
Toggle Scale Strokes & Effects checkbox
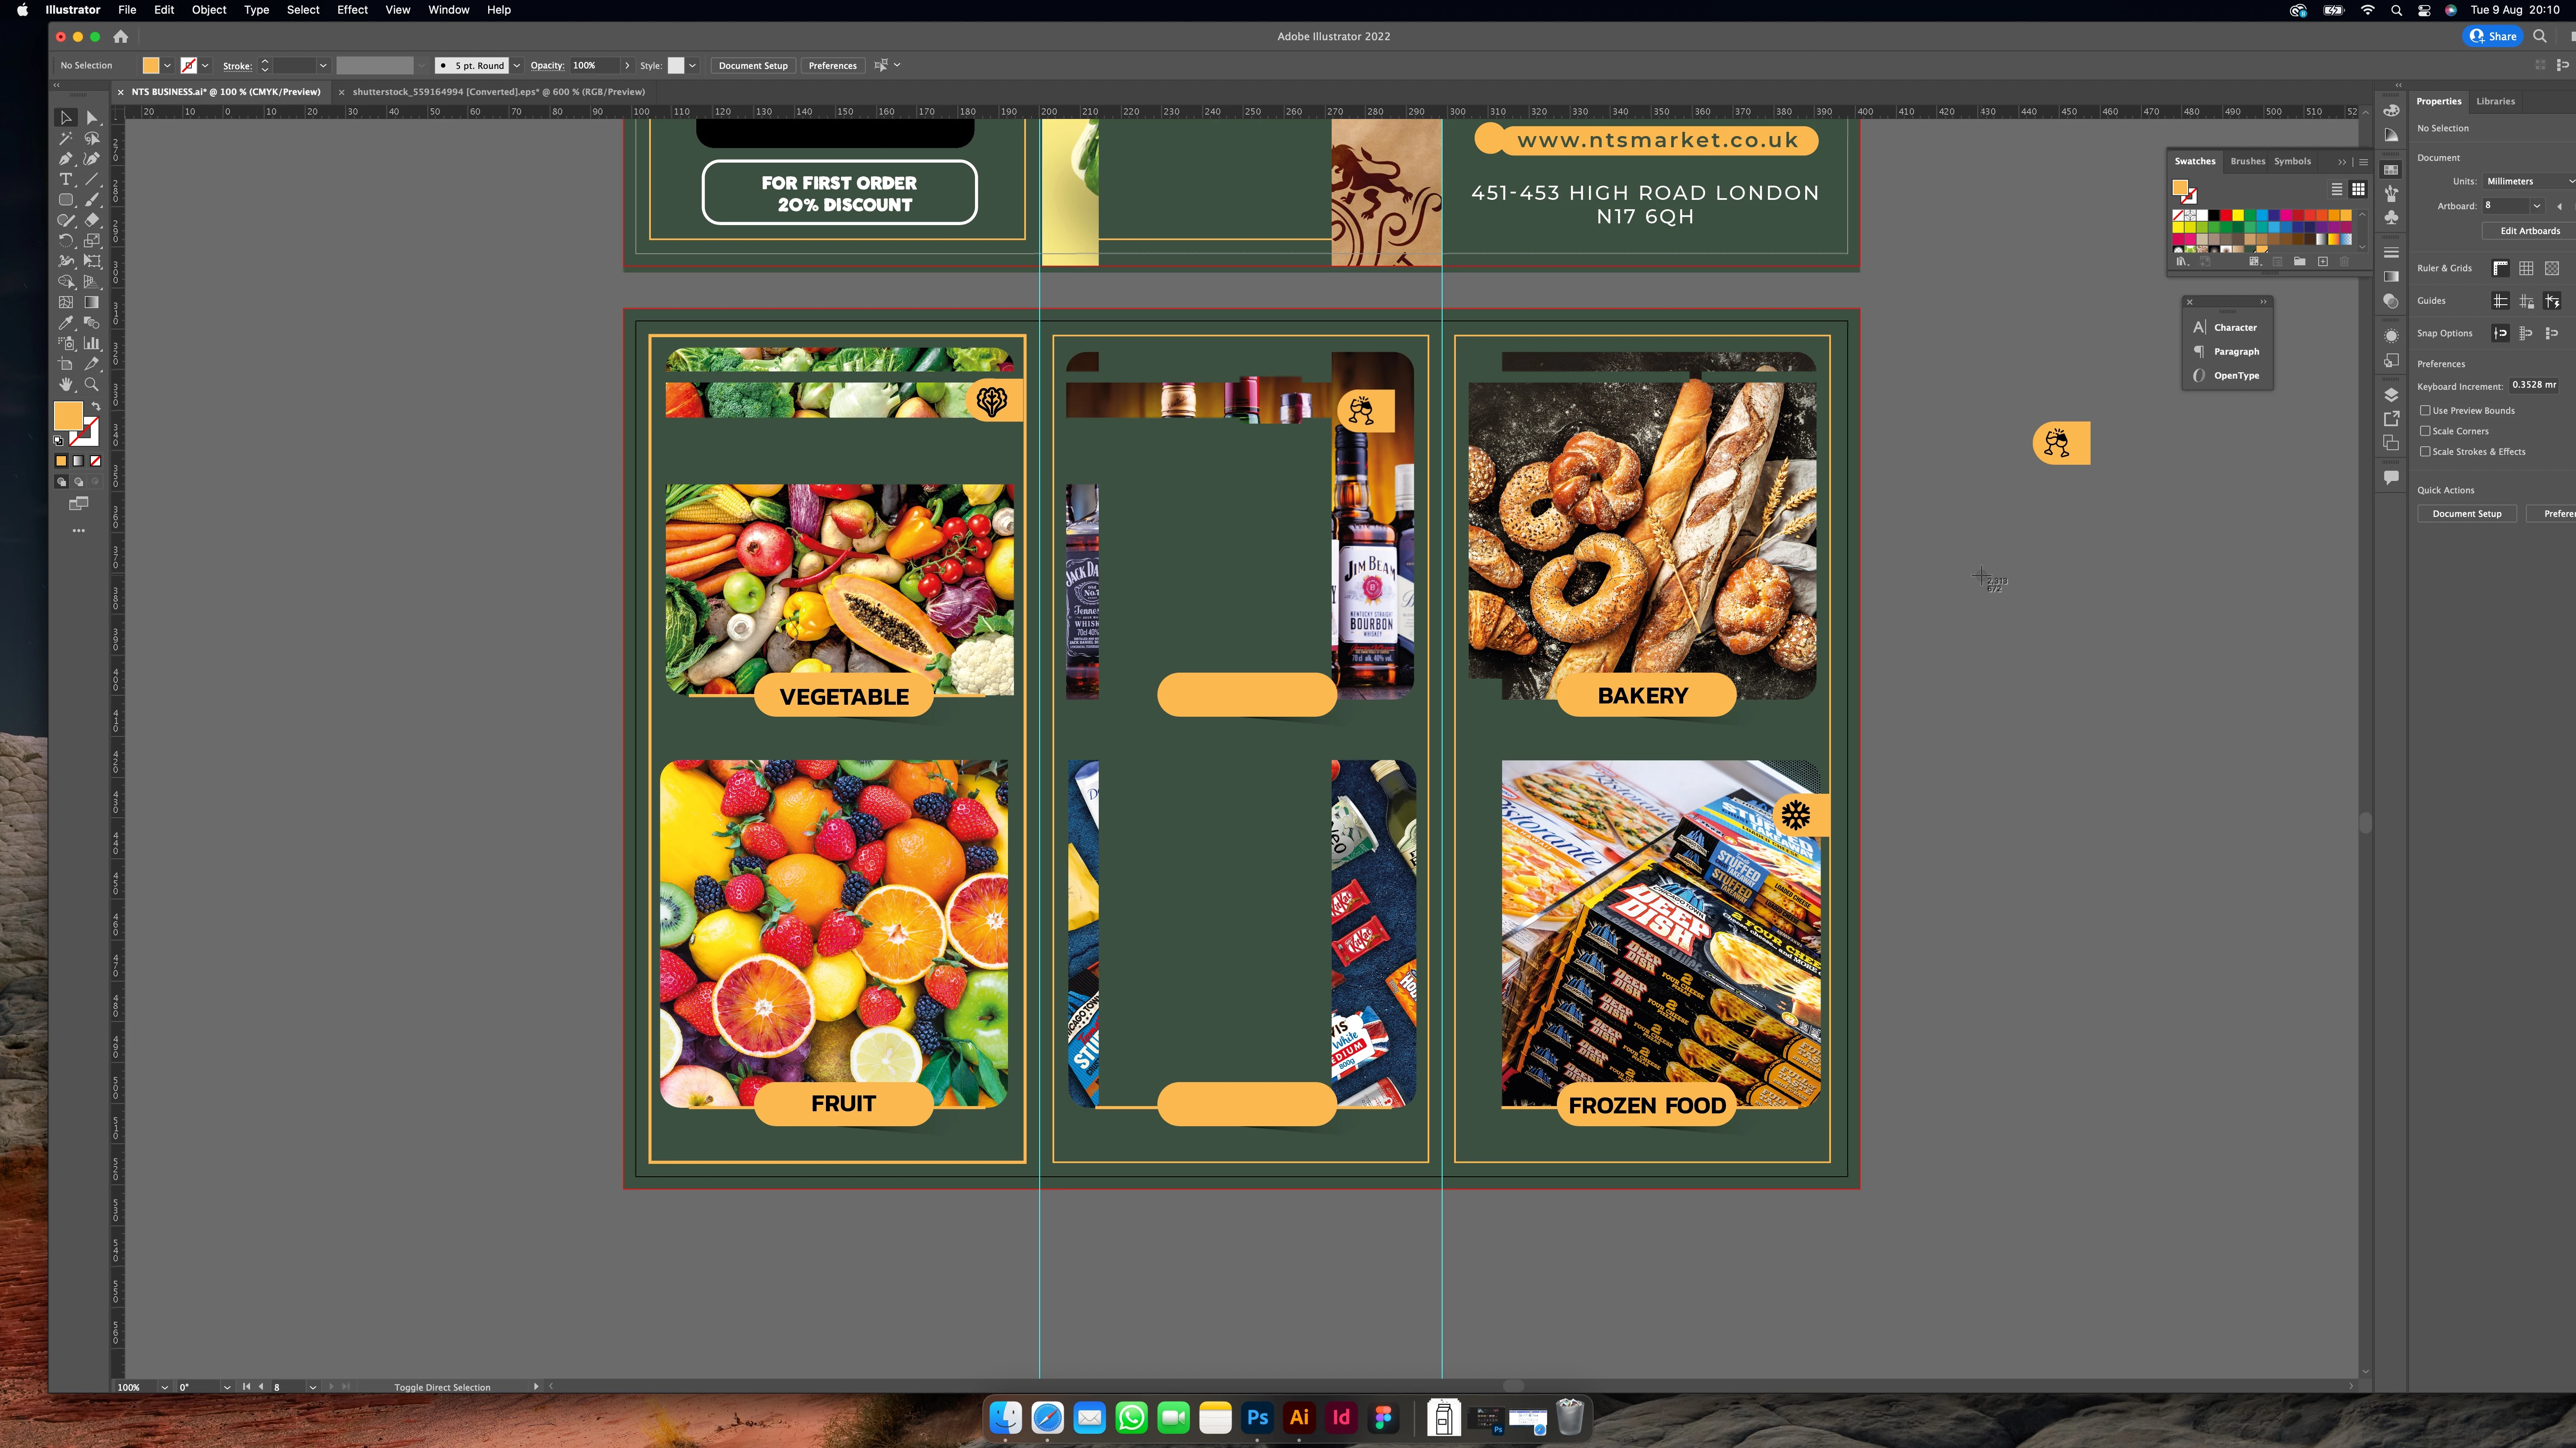point(2425,452)
